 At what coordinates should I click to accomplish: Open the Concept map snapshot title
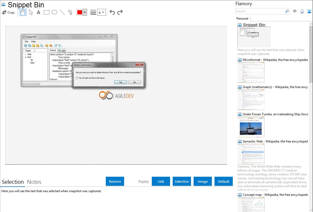point(275,194)
